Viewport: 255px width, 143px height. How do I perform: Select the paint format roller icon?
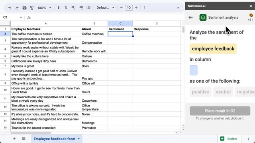click(32, 8)
